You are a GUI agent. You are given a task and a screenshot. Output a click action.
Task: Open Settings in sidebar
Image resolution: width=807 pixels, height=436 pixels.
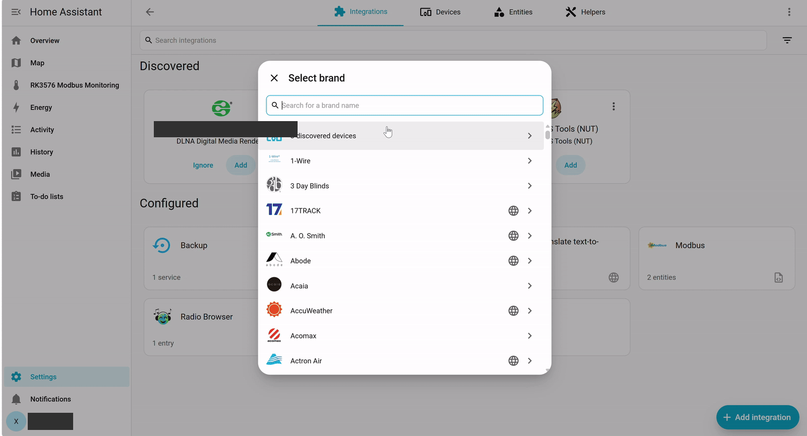coord(67,376)
